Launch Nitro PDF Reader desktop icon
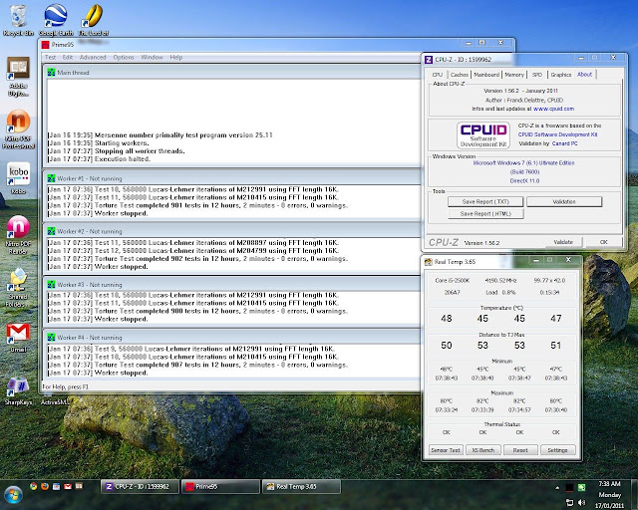Screen dimensions: 638x510 (18, 235)
